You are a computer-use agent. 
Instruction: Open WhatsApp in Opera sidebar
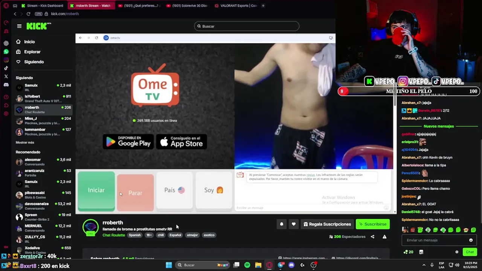(6, 52)
